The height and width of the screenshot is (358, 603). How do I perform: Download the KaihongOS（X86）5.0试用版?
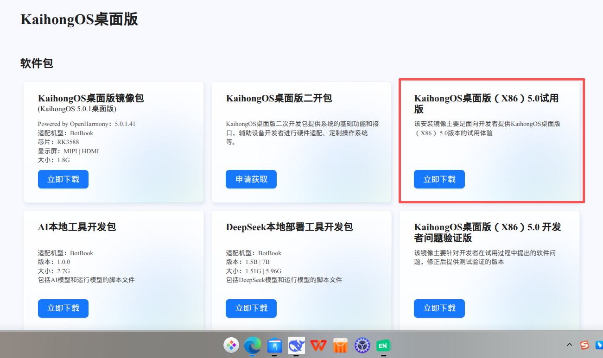[439, 179]
